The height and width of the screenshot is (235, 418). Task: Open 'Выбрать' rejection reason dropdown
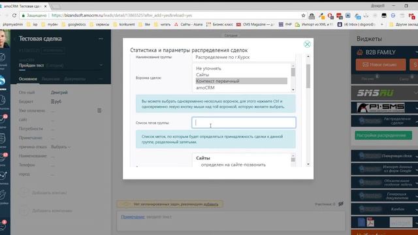pyautogui.click(x=61, y=147)
